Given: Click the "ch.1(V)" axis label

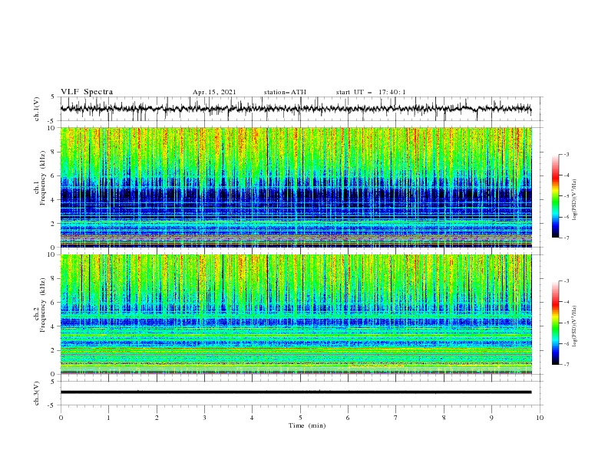Looking at the screenshot, I should pos(37,109).
